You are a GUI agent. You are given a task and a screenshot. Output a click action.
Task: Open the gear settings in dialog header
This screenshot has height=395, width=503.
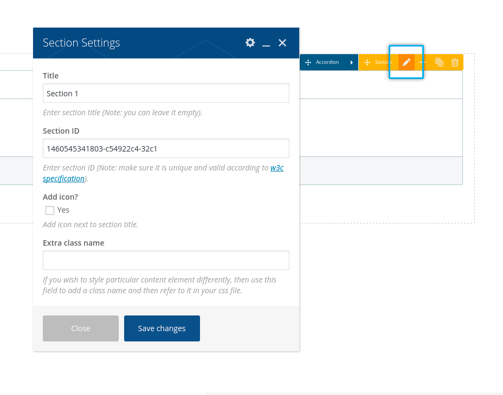pyautogui.click(x=250, y=43)
